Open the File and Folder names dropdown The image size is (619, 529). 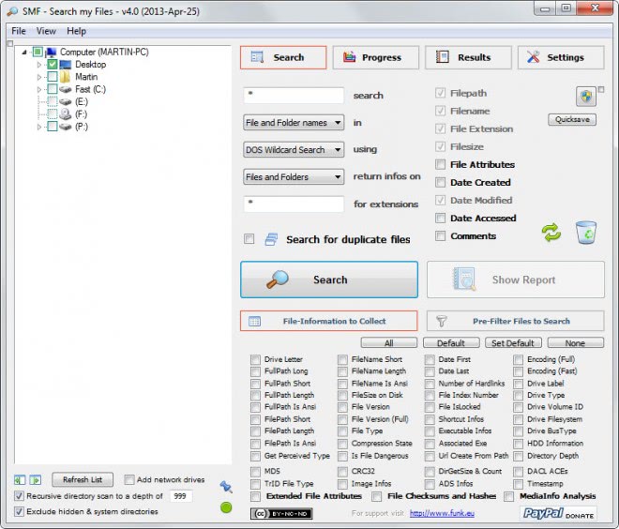click(x=294, y=122)
